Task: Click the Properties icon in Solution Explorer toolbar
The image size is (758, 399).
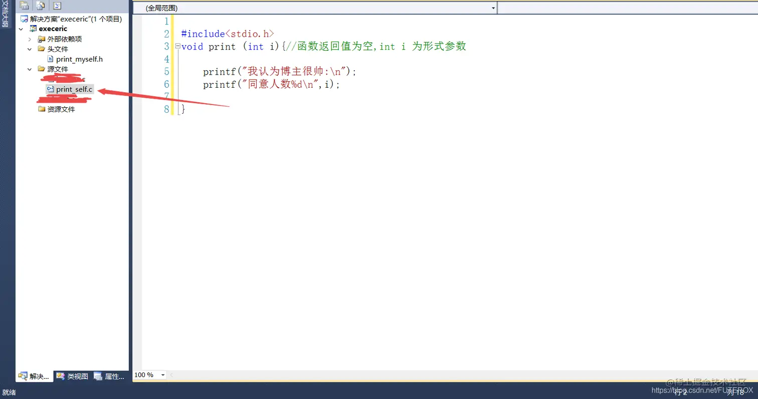Action: pyautogui.click(x=24, y=6)
